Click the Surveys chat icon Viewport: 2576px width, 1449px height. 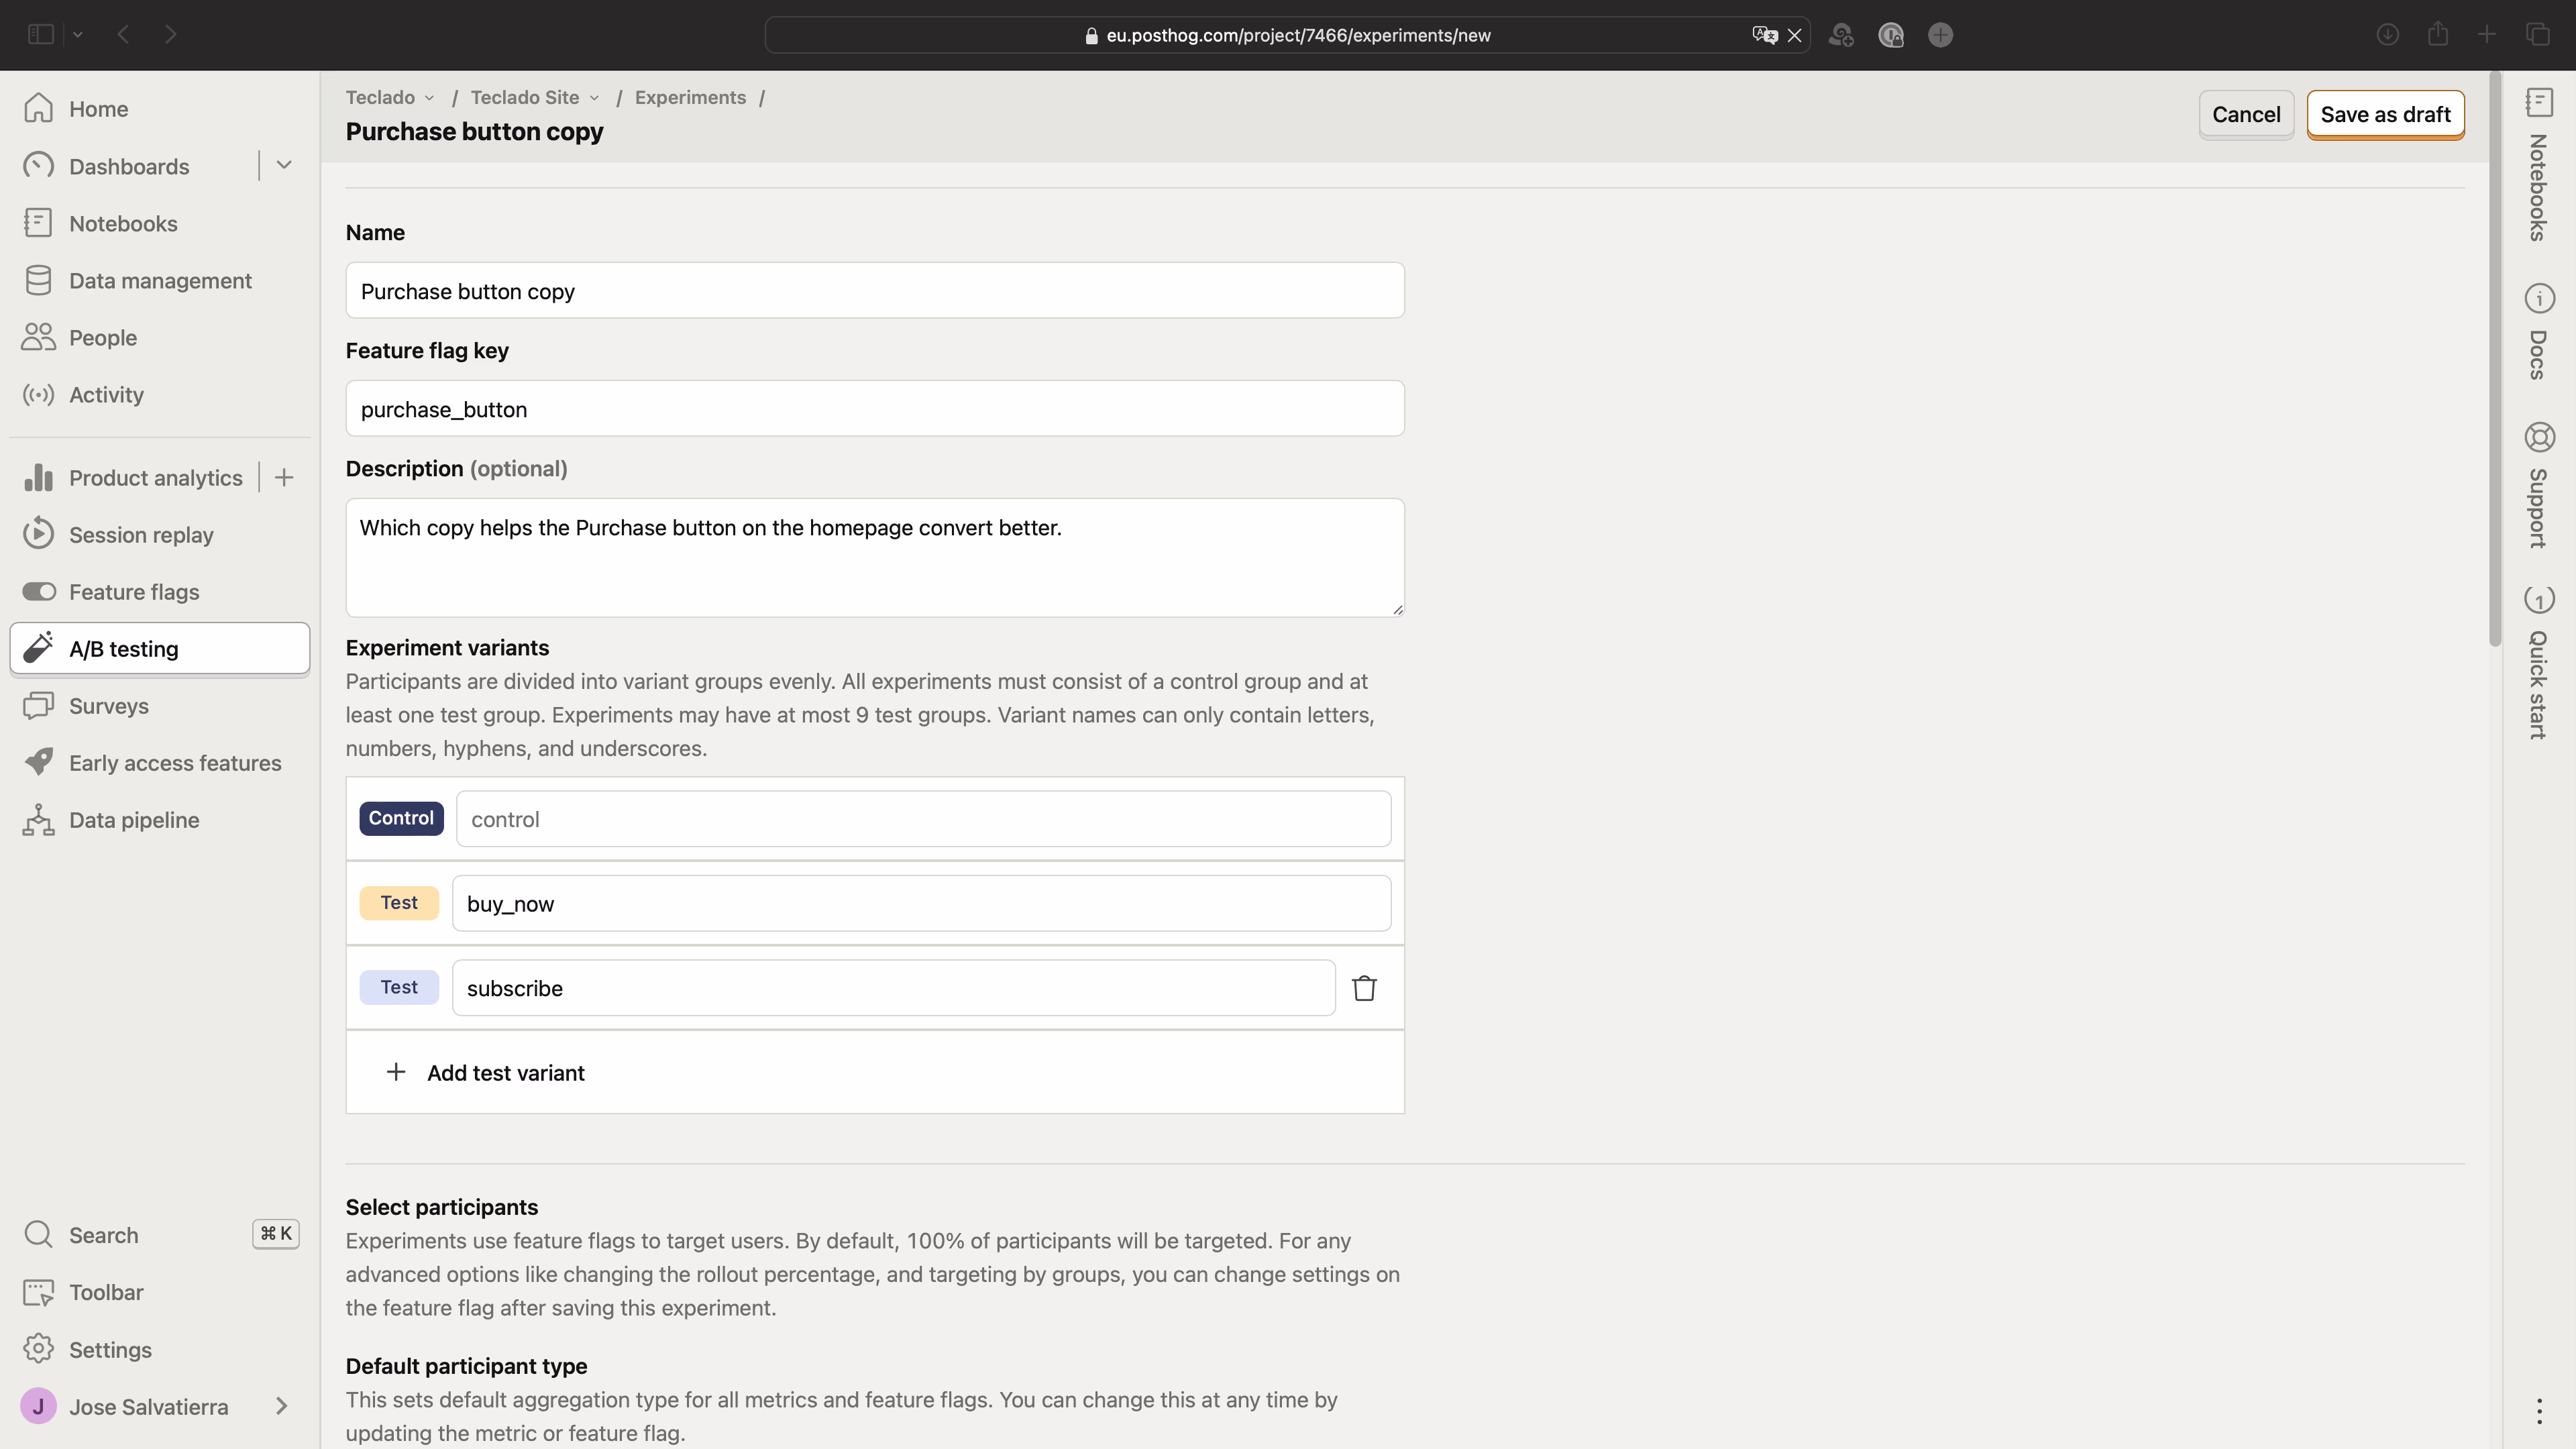38,706
